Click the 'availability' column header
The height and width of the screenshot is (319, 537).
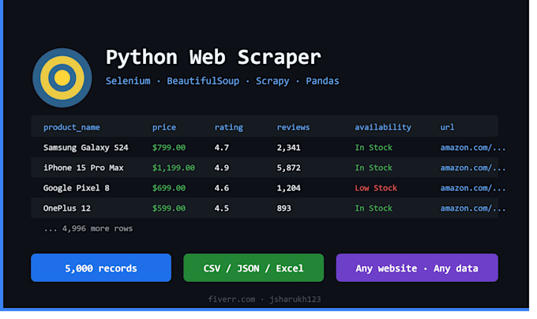tap(383, 127)
